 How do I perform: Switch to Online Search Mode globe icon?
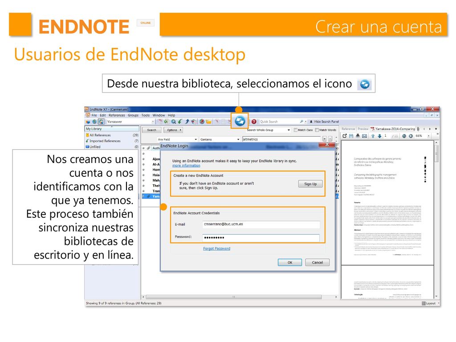tap(94, 122)
